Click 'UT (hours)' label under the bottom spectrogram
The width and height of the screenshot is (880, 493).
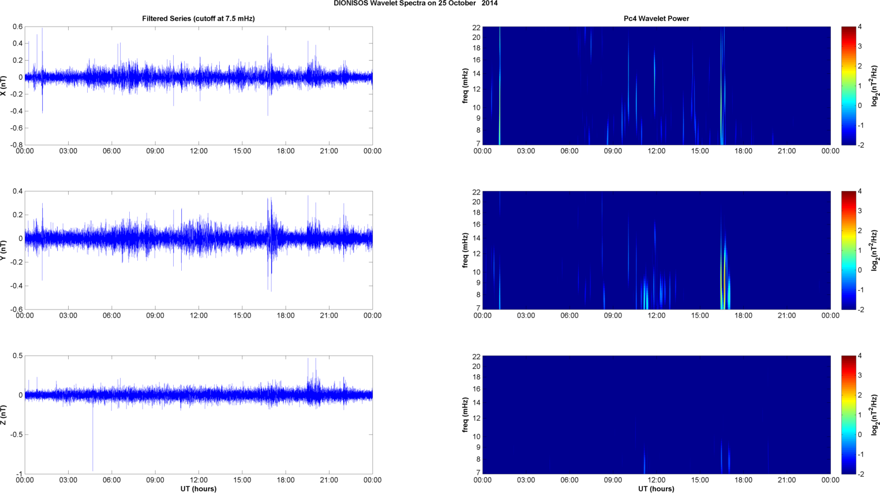tap(656, 489)
